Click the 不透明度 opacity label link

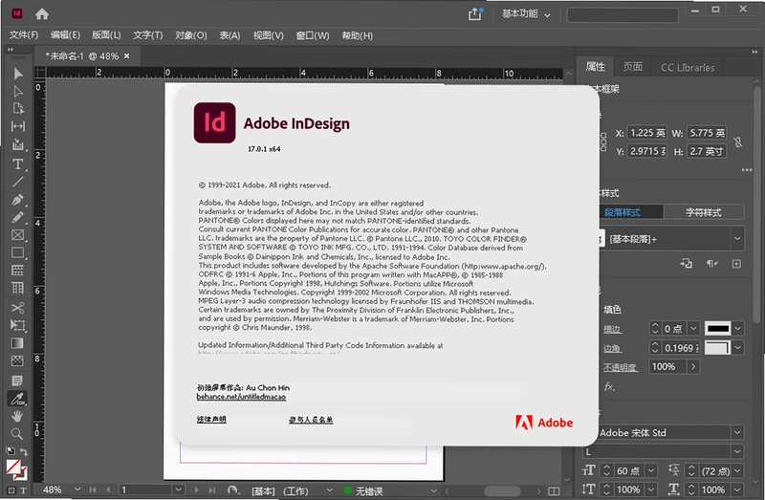pos(620,367)
